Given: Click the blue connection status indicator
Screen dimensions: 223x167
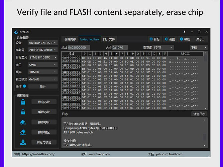Looking at the screenshot, I should 24,86.
